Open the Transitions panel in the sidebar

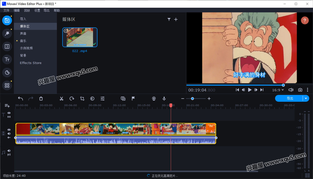[7, 46]
